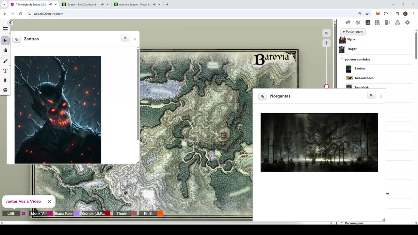
Task: Bookmark this page with star
Action: 367,14
